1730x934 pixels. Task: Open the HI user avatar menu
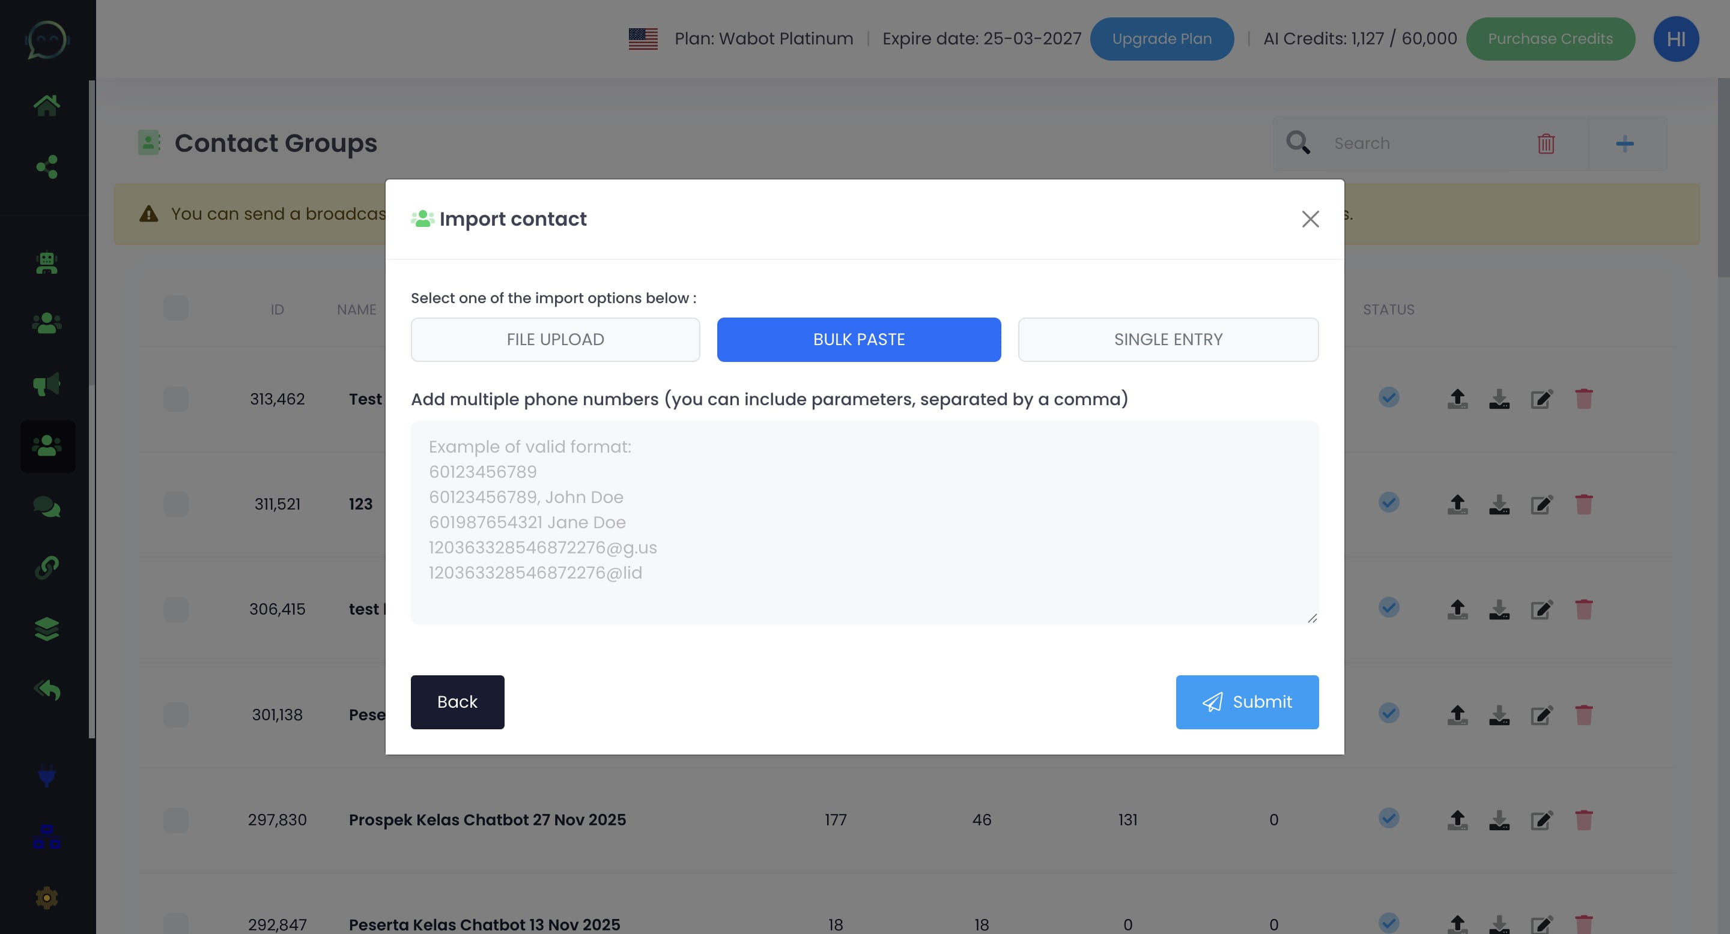[x=1675, y=39]
